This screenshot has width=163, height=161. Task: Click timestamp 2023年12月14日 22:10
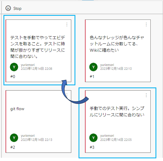116,69
